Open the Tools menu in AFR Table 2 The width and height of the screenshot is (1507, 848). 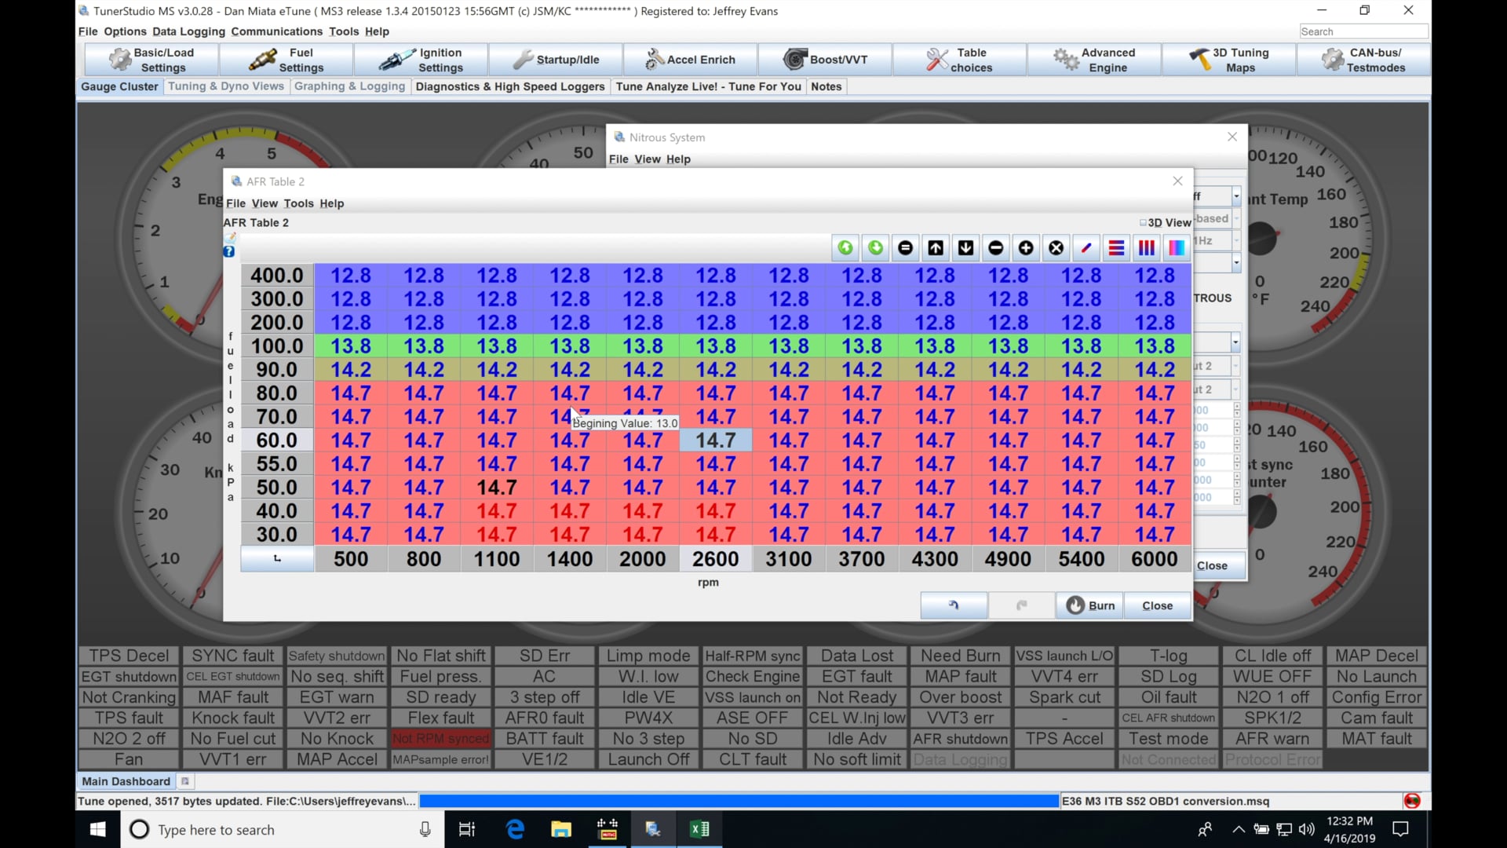click(x=299, y=203)
